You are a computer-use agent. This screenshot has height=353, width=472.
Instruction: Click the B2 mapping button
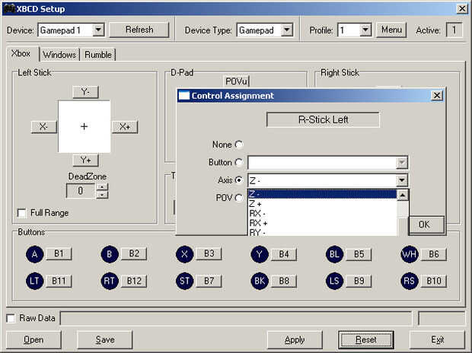point(134,253)
